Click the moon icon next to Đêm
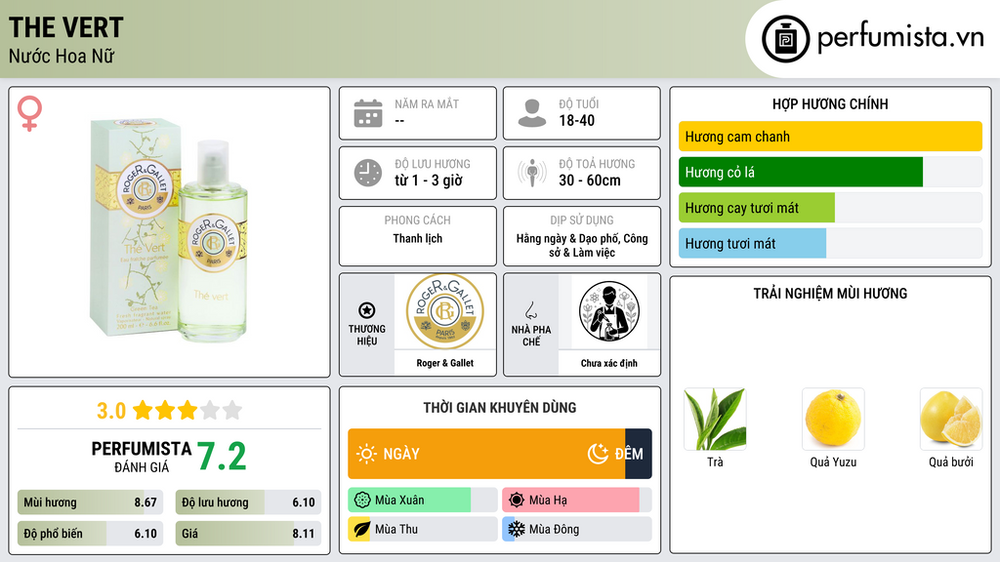The image size is (1000, 562). pyautogui.click(x=598, y=454)
